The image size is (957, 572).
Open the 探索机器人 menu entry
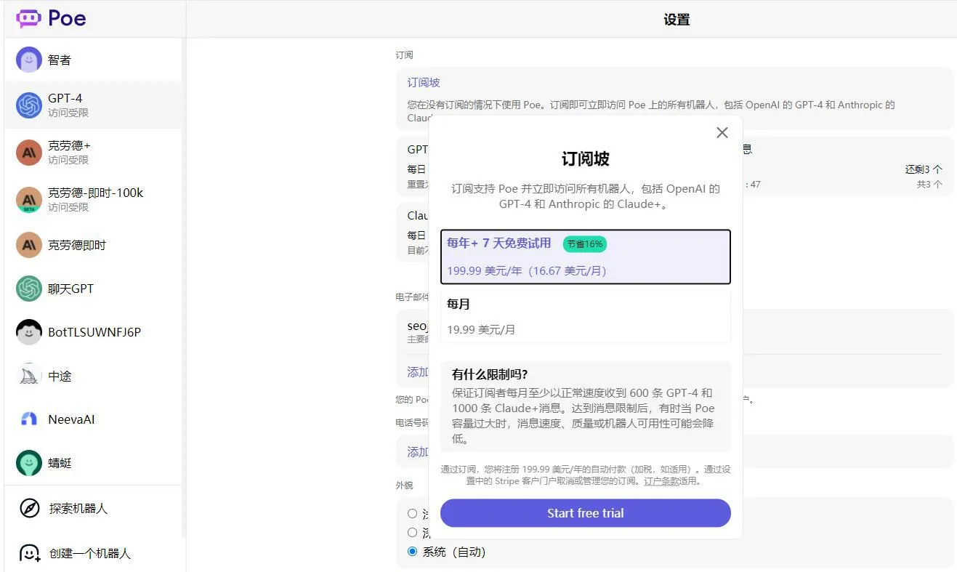pos(93,508)
